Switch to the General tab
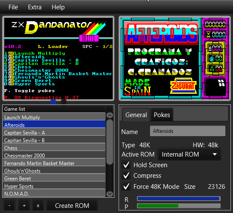This screenshot has height=213, width=233. [x=136, y=115]
